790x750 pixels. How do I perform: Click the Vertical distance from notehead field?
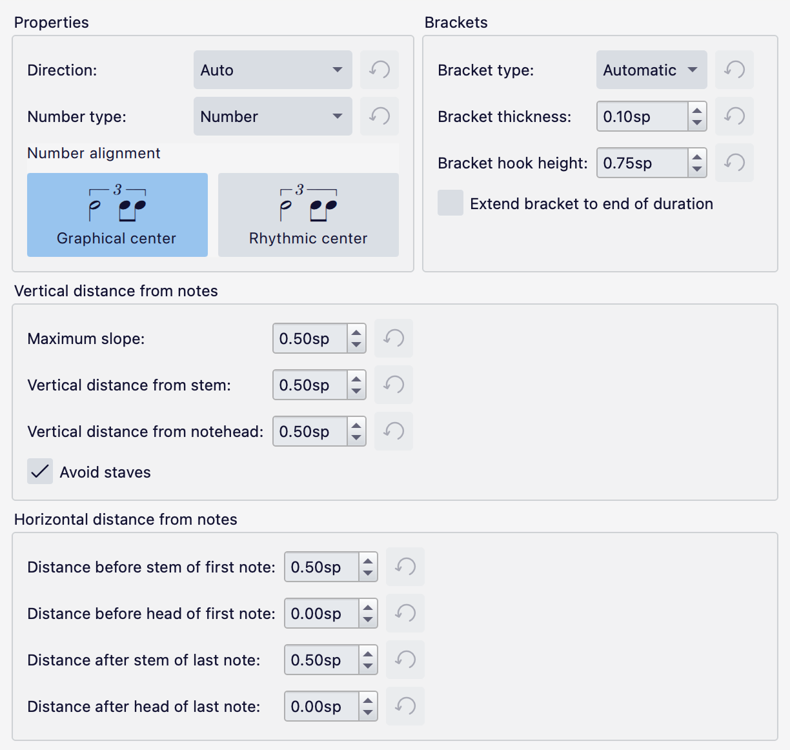pos(310,431)
